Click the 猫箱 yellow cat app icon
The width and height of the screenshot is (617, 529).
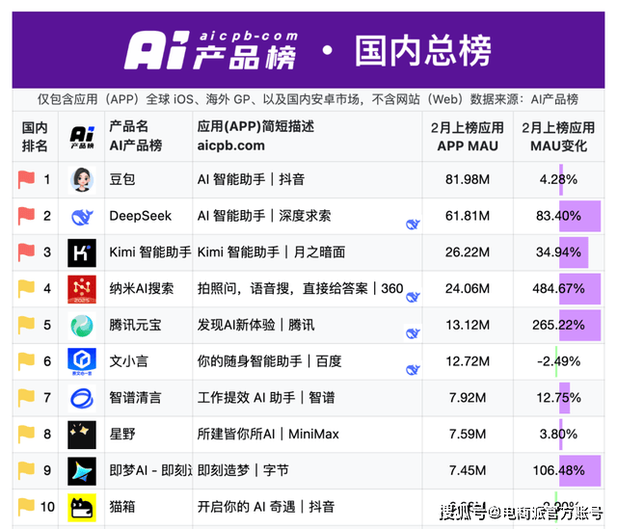tap(82, 508)
